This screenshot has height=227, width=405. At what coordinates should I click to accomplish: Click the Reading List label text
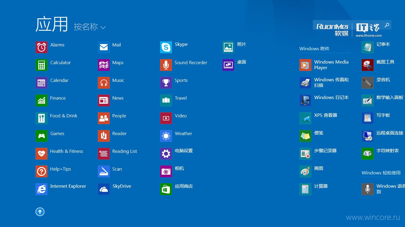coord(125,151)
